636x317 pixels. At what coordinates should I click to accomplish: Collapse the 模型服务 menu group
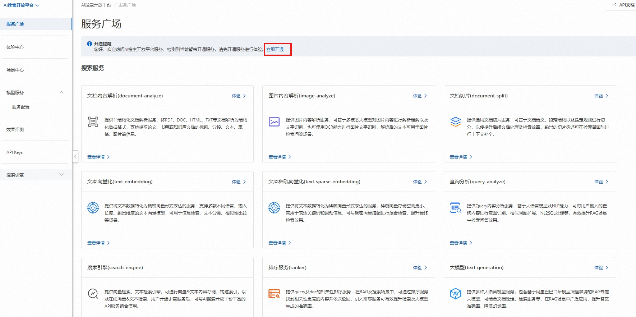click(x=61, y=92)
